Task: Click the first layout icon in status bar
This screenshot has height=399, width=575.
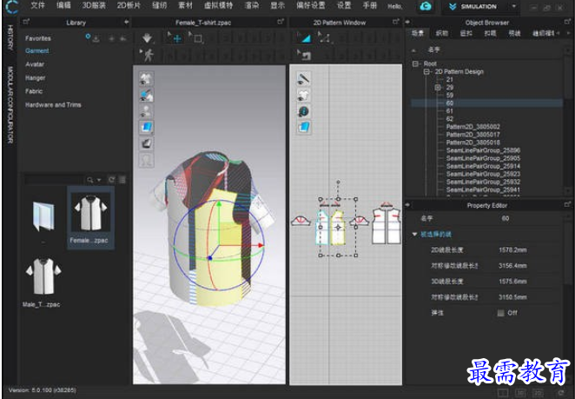Action: click(x=503, y=393)
